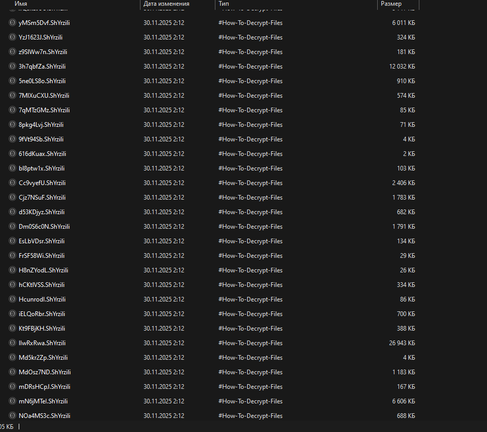487x432 pixels.
Task: Select file name d53KDjyz.ShYrzili
Action: click(x=42, y=212)
